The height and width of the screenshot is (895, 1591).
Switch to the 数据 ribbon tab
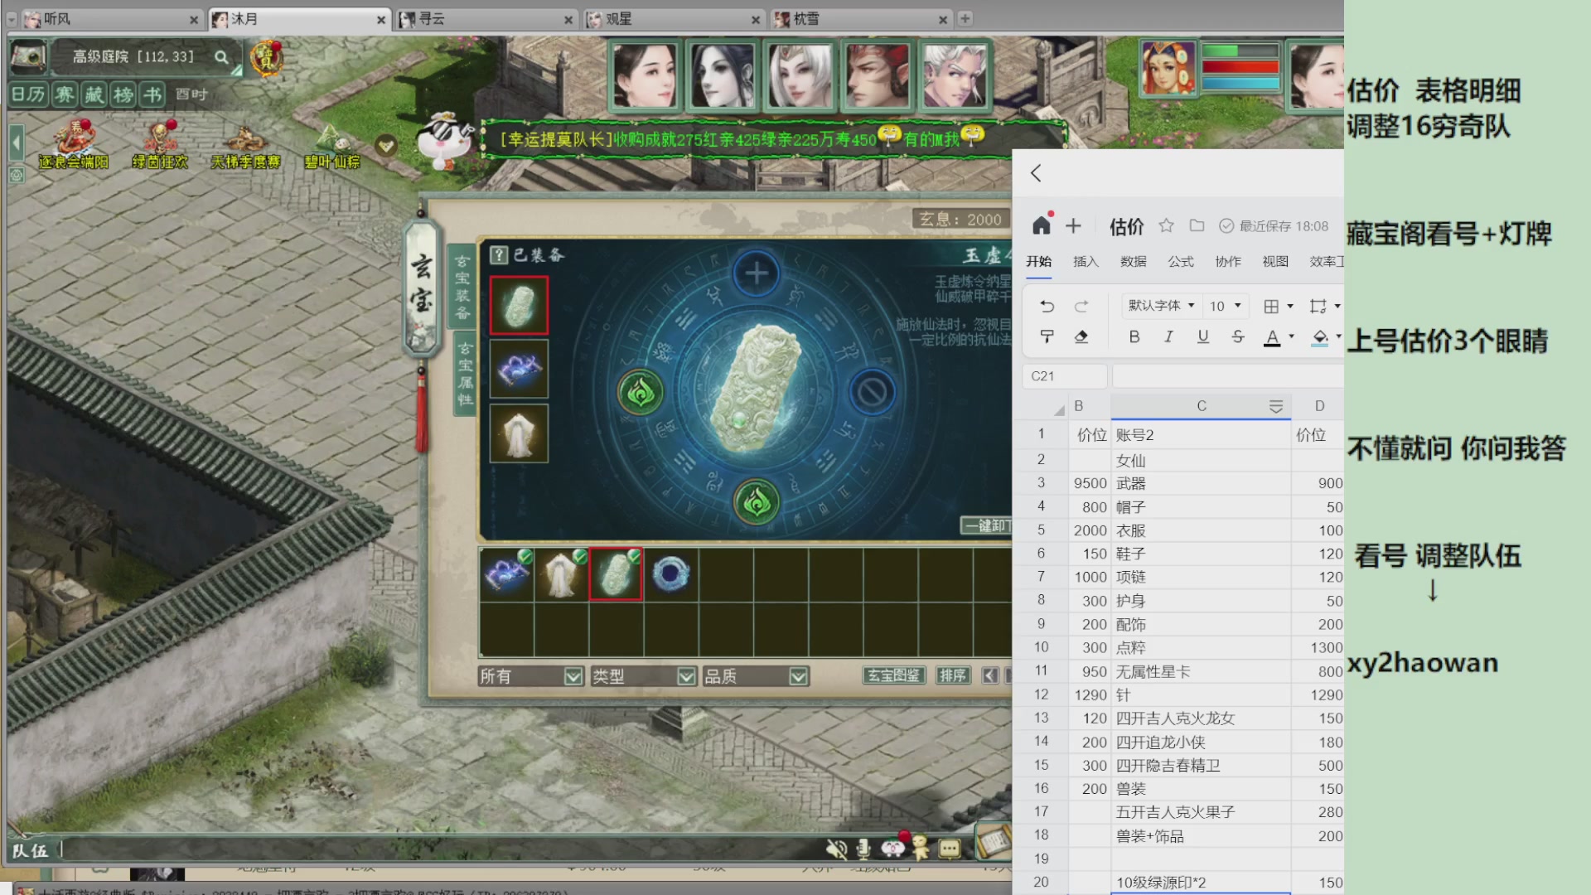(x=1133, y=262)
